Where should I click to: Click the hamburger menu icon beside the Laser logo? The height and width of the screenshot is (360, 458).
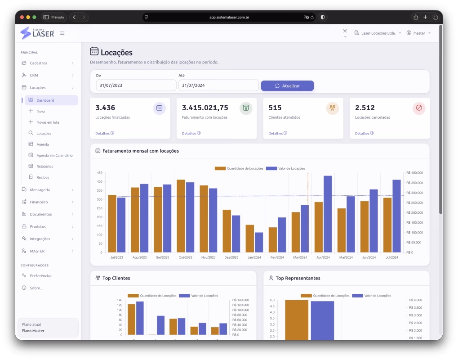[x=62, y=33]
